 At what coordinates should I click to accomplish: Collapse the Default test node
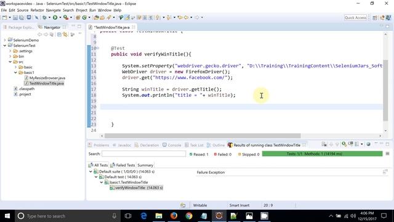96,177
